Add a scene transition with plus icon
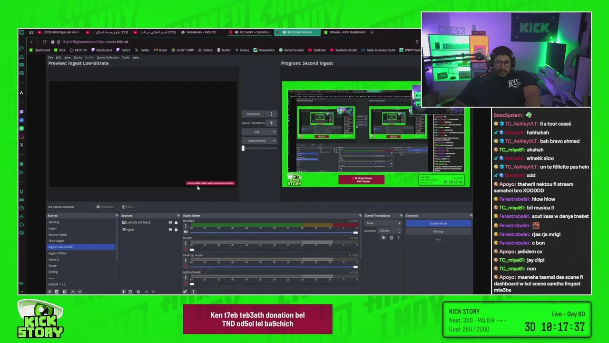 point(383,238)
